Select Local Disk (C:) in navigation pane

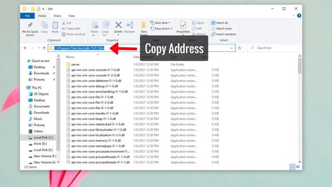[41, 137]
